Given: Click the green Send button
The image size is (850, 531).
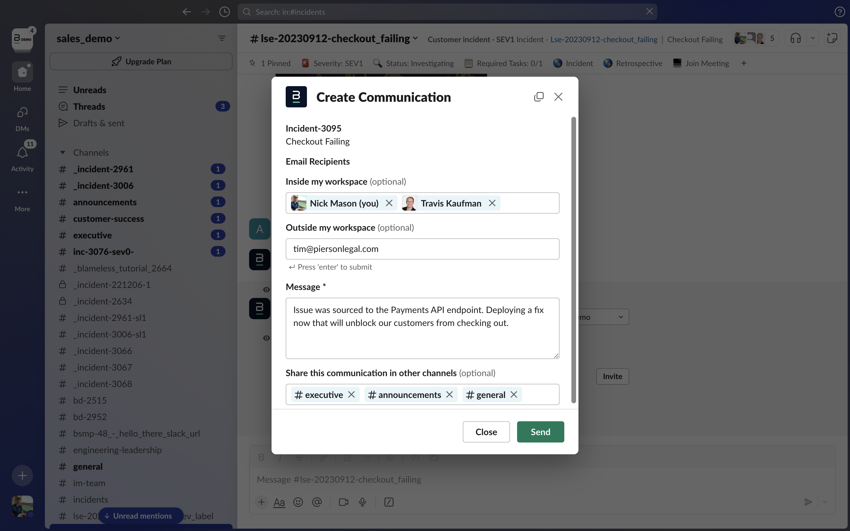Looking at the screenshot, I should pyautogui.click(x=540, y=432).
